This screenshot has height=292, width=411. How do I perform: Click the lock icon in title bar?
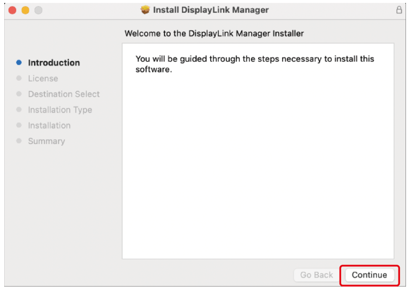coord(399,11)
